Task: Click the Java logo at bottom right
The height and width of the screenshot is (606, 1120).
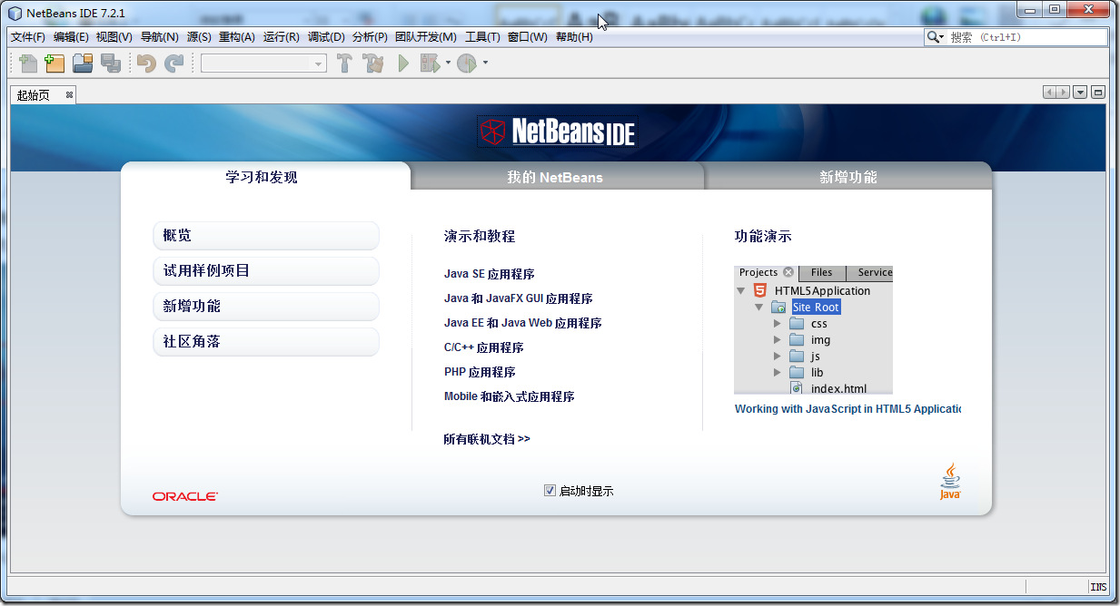Action: pos(950,481)
